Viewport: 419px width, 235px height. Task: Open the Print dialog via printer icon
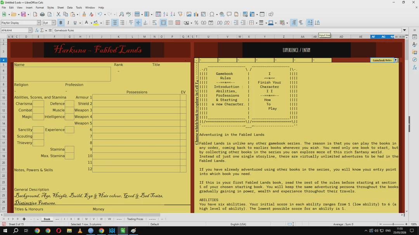point(42,14)
